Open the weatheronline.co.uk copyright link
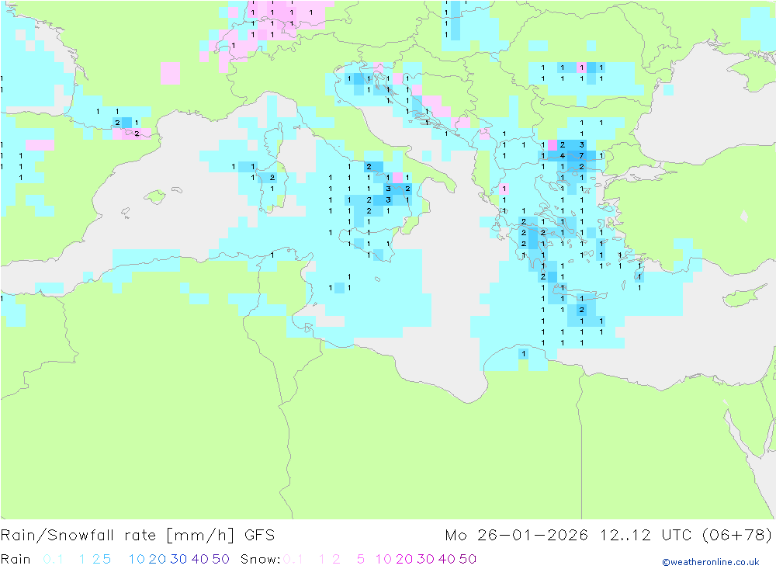Image resolution: width=776 pixels, height=569 pixels. click(711, 562)
